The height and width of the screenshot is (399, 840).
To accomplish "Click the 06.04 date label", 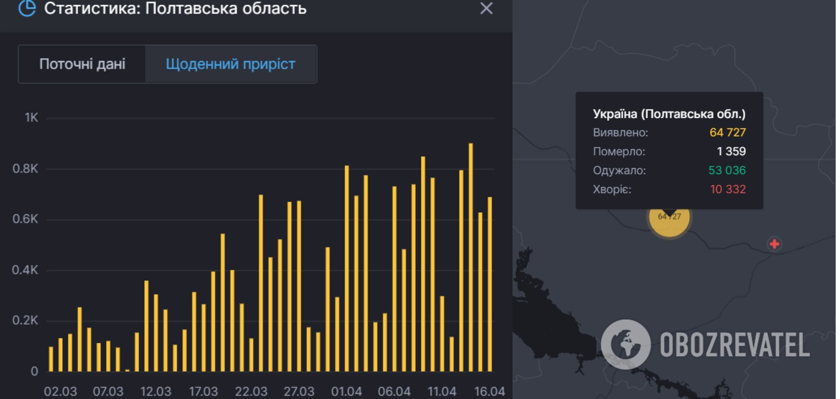I will (x=394, y=392).
